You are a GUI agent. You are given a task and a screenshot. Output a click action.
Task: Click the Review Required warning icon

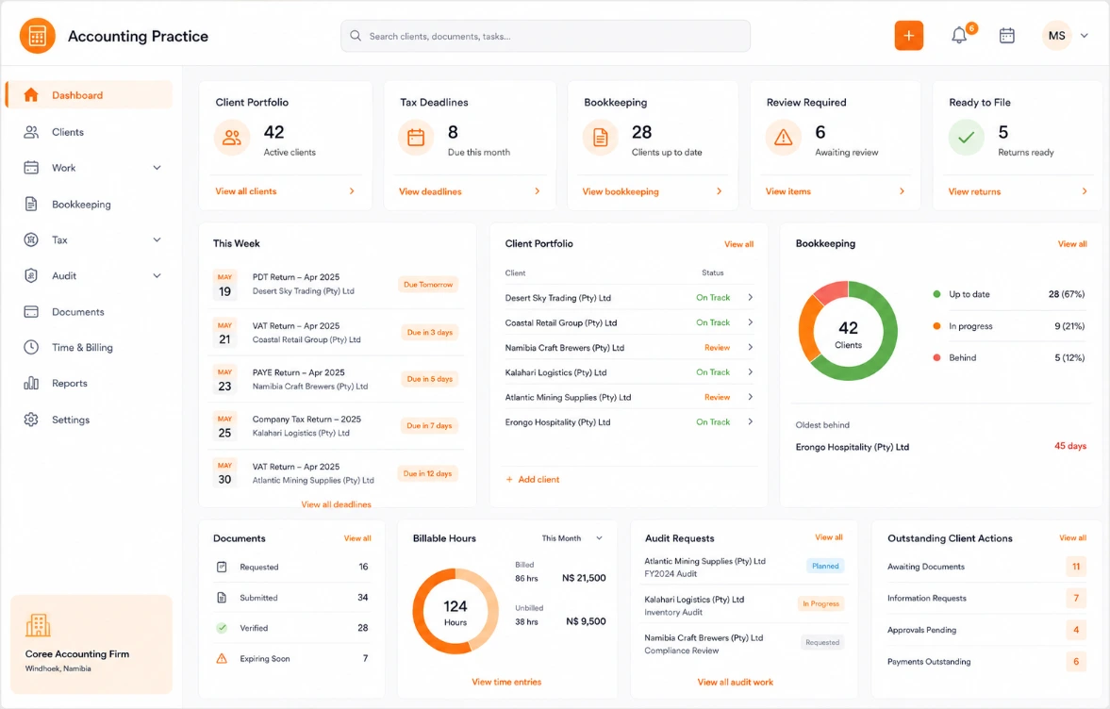click(x=783, y=138)
